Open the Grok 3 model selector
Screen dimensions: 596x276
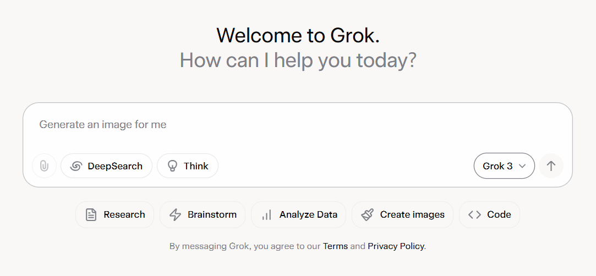coord(504,166)
